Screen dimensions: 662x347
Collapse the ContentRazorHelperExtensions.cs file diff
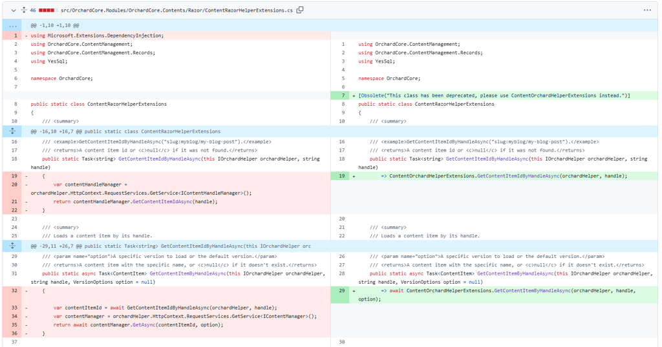tap(14, 10)
